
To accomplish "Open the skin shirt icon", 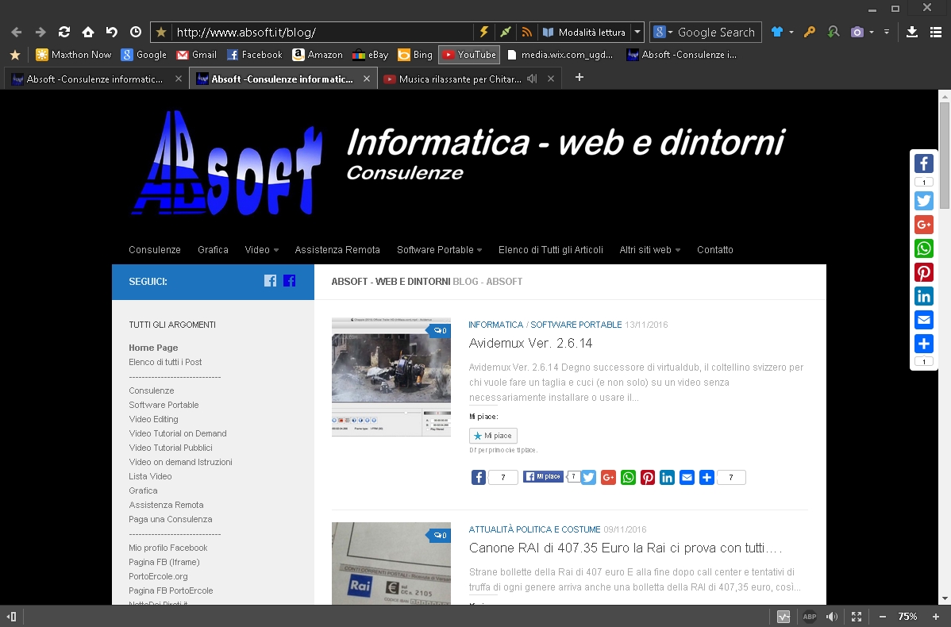I will (x=777, y=32).
